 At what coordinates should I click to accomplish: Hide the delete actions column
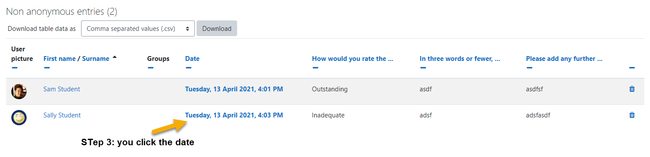pos(632,68)
